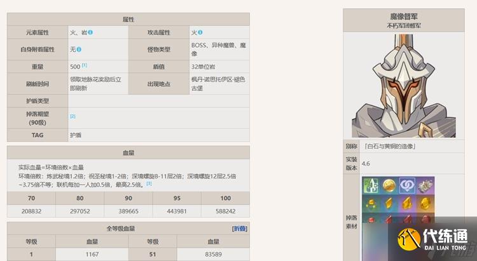The width and height of the screenshot is (477, 261).
Task: Click the 攻击属性 label cell
Action: pos(159,32)
